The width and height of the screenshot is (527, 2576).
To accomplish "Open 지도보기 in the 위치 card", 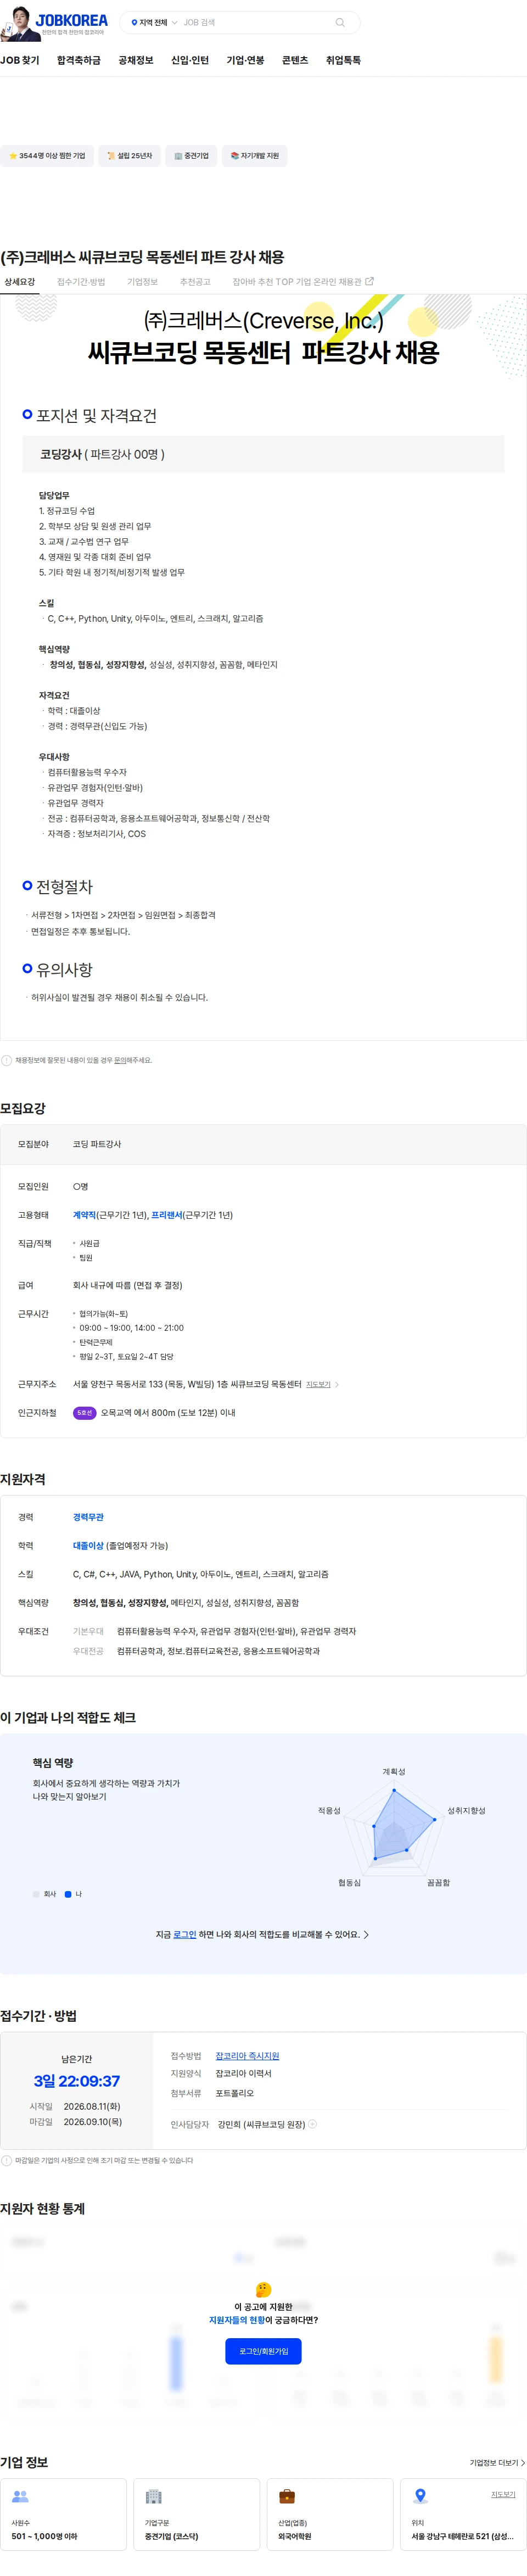I will [x=503, y=2494].
